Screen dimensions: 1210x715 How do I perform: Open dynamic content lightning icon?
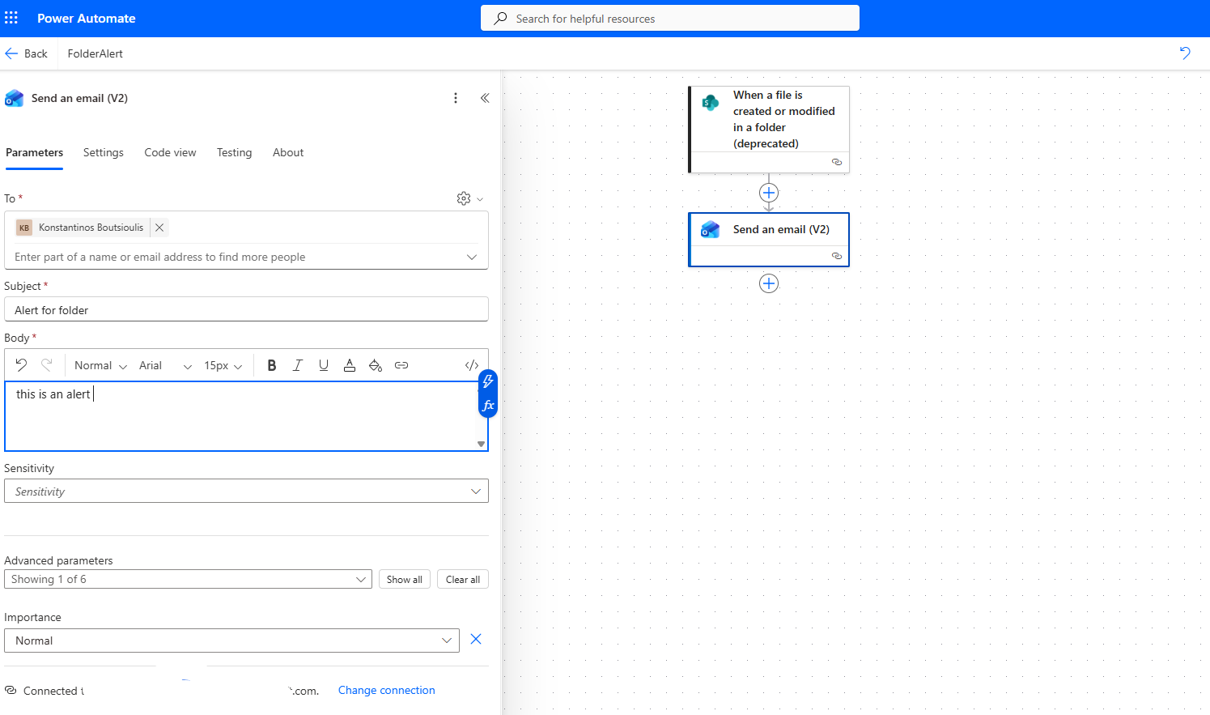click(488, 381)
